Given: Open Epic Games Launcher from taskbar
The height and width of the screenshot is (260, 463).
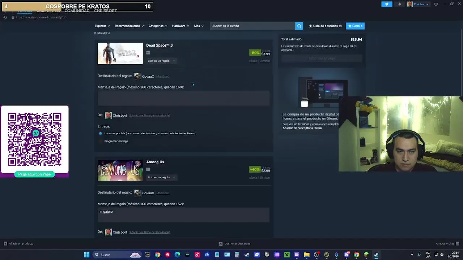Looking at the screenshot, I should tap(267, 255).
